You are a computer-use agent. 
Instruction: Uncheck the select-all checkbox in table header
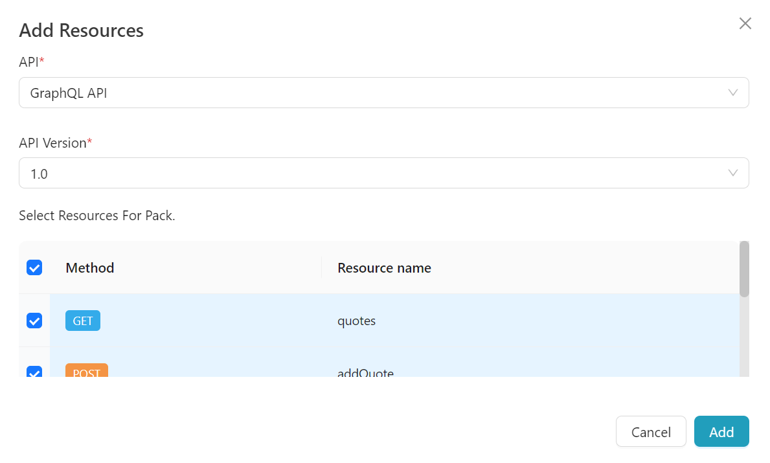tap(34, 267)
